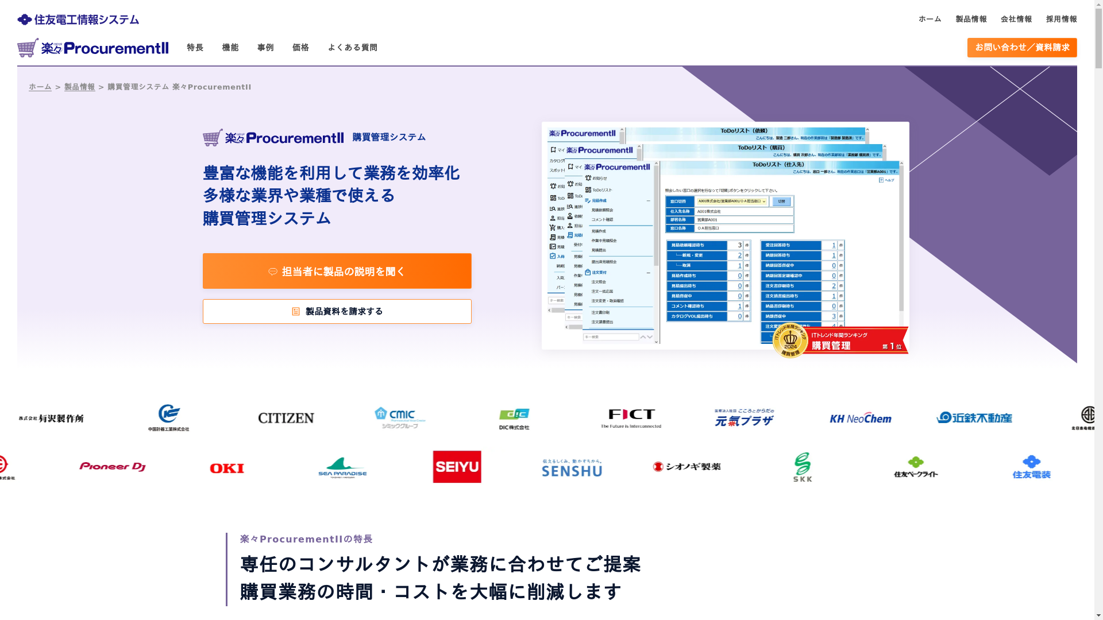Select the 価格 menu item

[x=300, y=48]
